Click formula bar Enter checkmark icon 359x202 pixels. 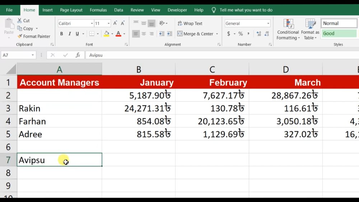(65, 55)
